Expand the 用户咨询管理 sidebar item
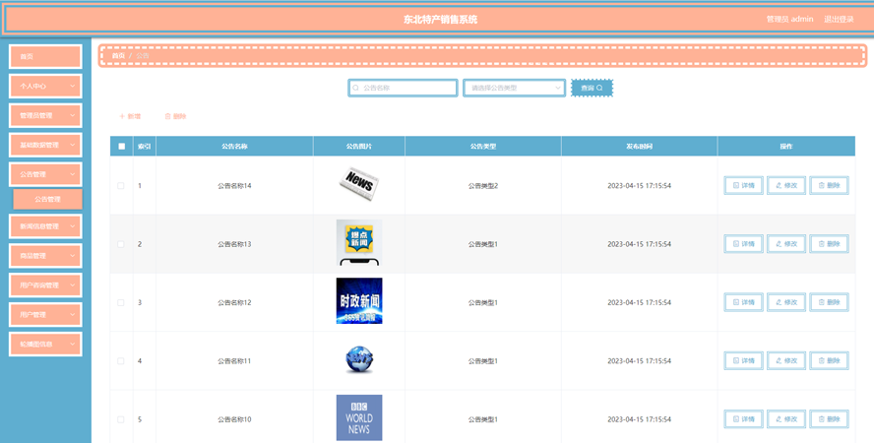The height and width of the screenshot is (443, 874). [45, 285]
